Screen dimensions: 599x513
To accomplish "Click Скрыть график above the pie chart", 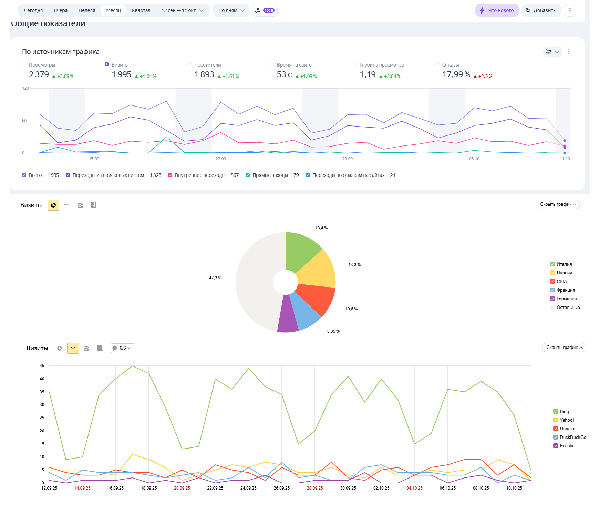I will (x=557, y=204).
